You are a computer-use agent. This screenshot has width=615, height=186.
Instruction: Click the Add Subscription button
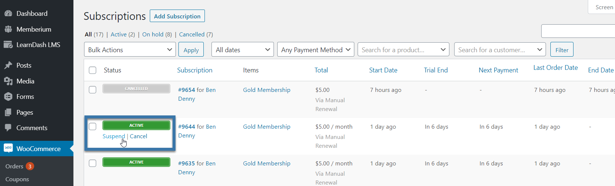(x=177, y=16)
